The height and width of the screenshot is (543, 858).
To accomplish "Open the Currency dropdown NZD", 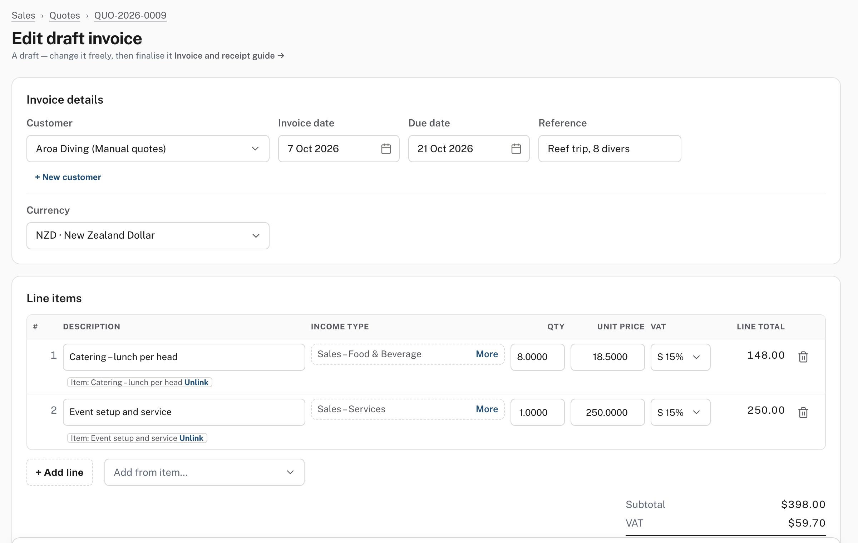I will [148, 236].
